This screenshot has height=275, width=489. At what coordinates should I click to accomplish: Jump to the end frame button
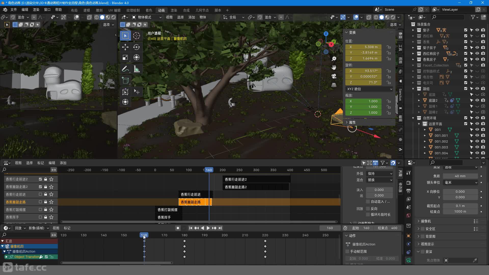pos(220,228)
